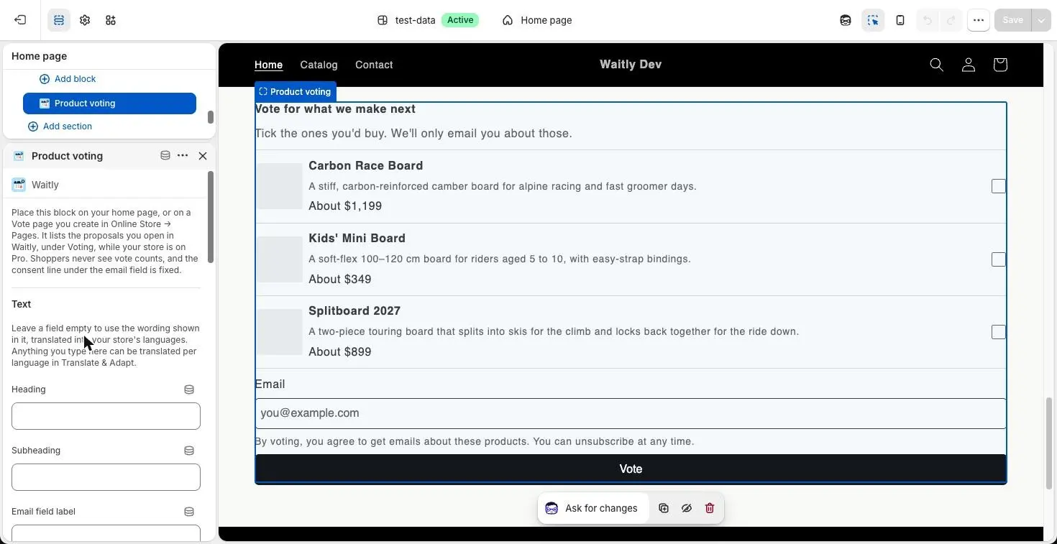Delete the Product voting block

[710, 508]
